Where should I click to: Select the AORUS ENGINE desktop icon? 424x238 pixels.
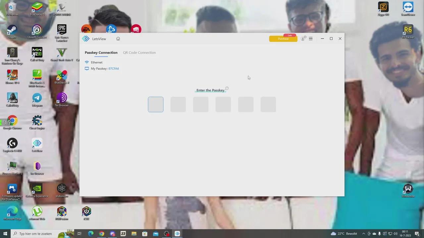[x=62, y=9]
